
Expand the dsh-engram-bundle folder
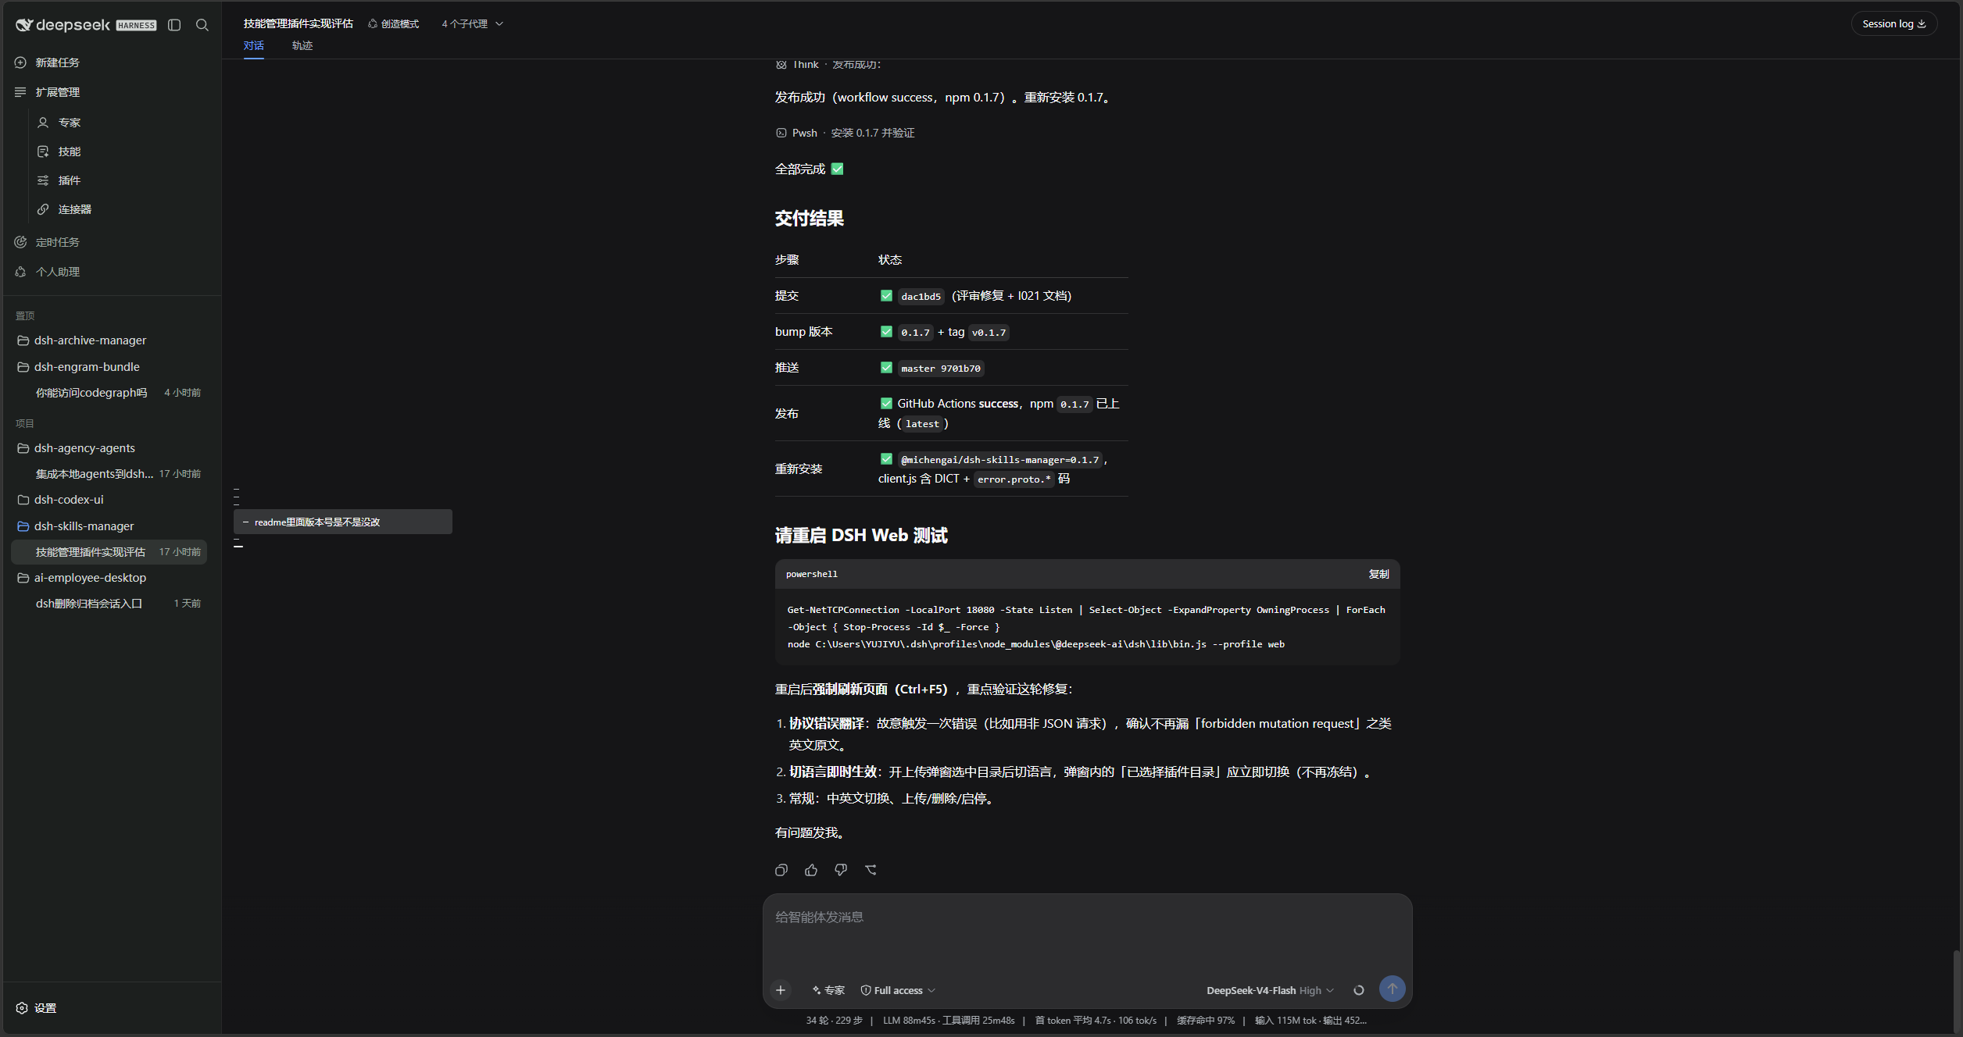[87, 367]
